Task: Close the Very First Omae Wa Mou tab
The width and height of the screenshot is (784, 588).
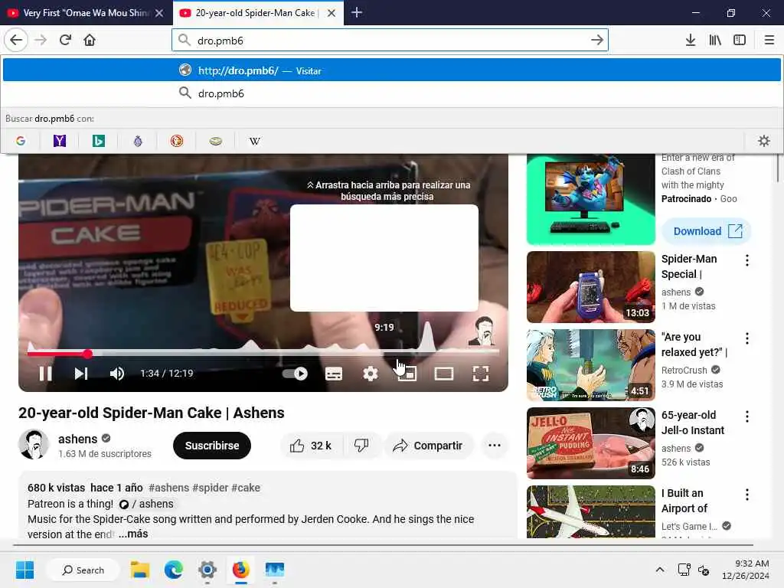Action: [x=159, y=13]
